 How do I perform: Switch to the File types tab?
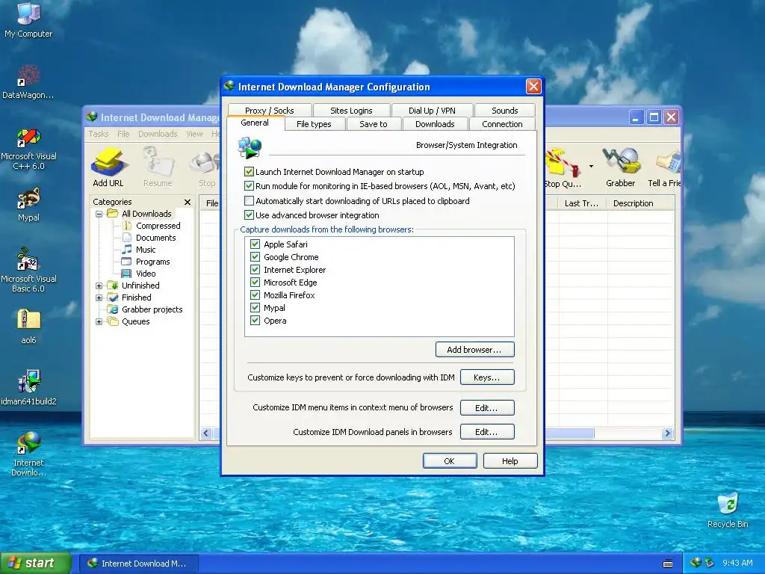pos(315,124)
